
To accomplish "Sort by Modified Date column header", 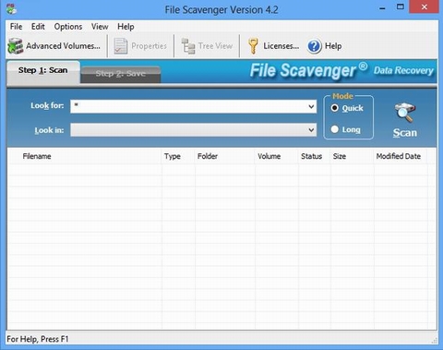I will [401, 156].
